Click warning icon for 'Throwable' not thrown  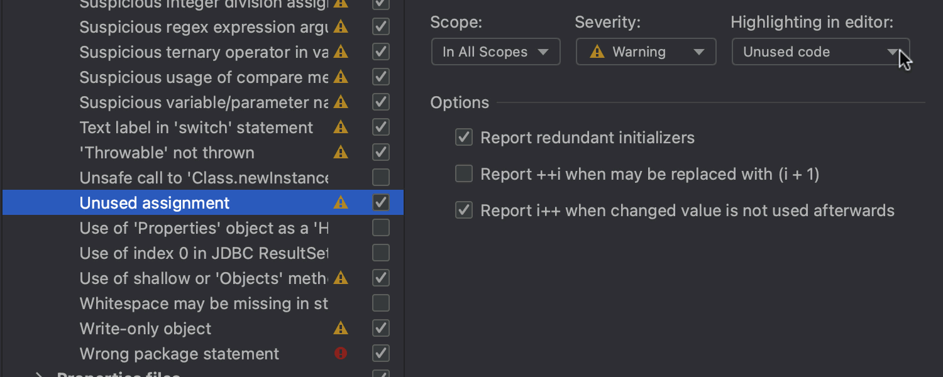341,152
